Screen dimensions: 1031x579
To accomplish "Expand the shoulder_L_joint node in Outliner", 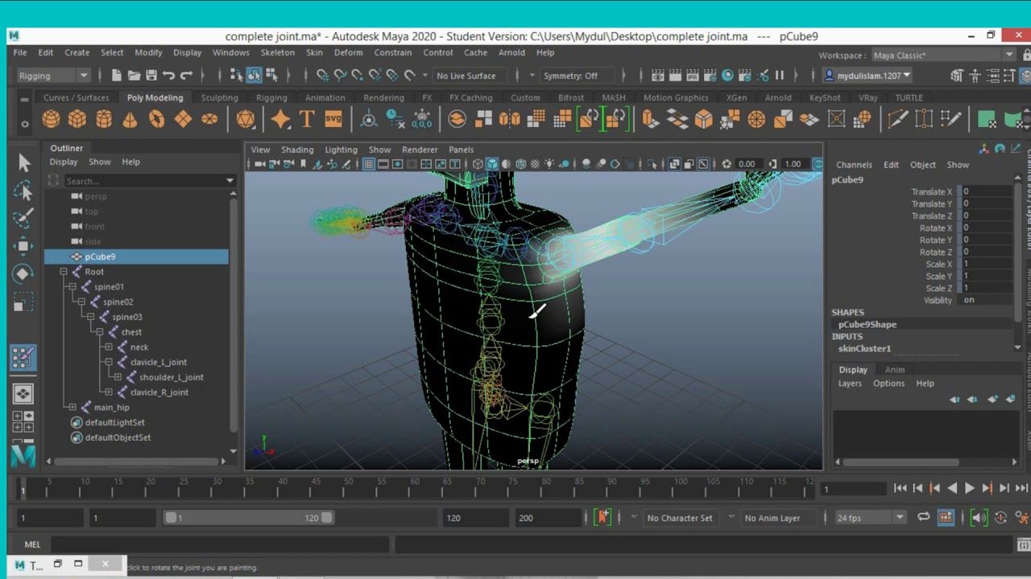I will pyautogui.click(x=118, y=377).
